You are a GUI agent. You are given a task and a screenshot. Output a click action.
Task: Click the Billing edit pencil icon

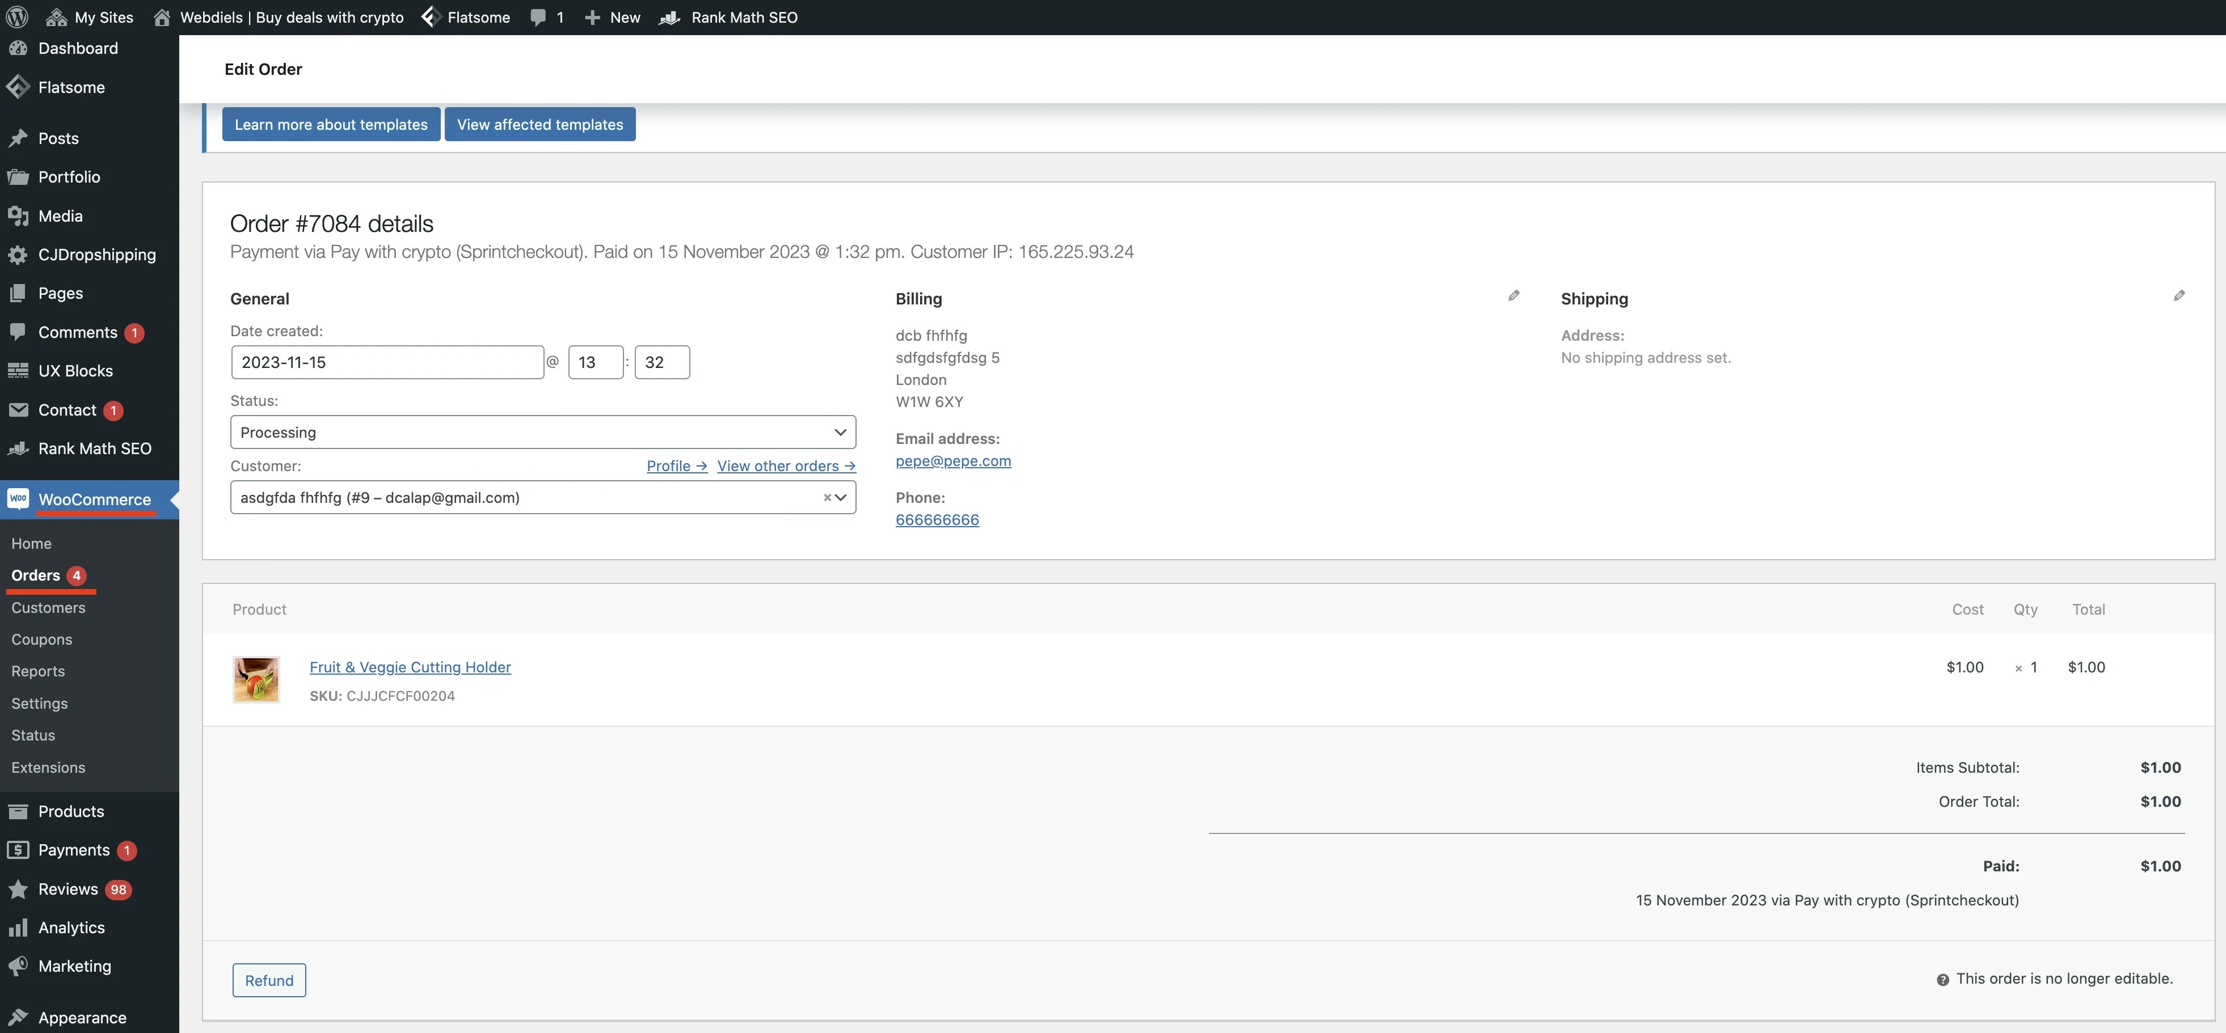click(x=1513, y=295)
